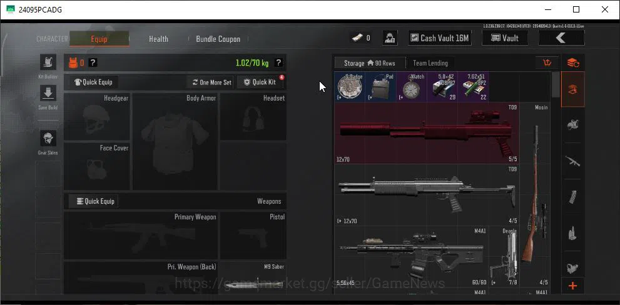Maximize the 24095PCADG window
This screenshot has width=620, height=305.
(x=576, y=9)
